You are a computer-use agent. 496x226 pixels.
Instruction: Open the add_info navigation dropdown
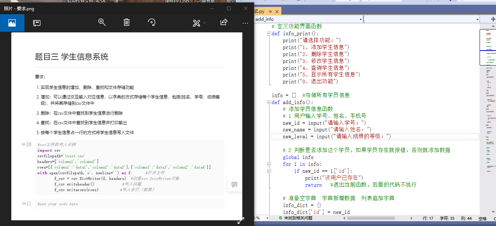click(x=360, y=19)
